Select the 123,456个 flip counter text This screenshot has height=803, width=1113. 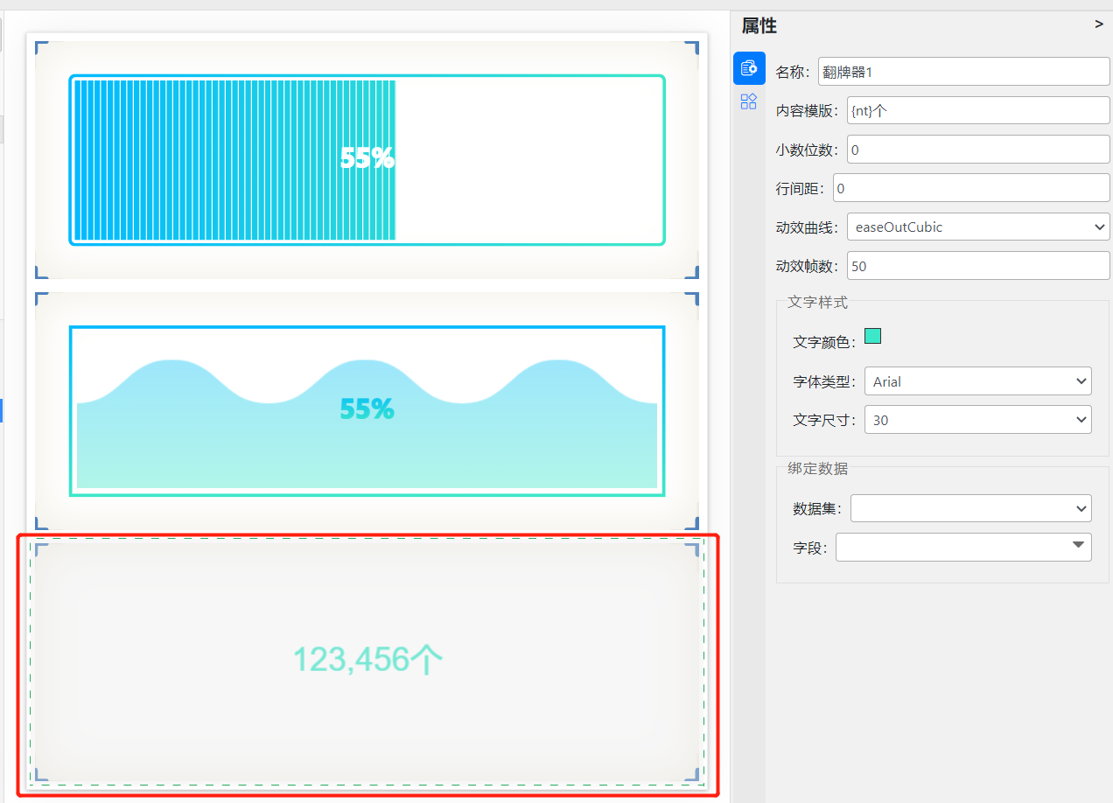(x=367, y=660)
